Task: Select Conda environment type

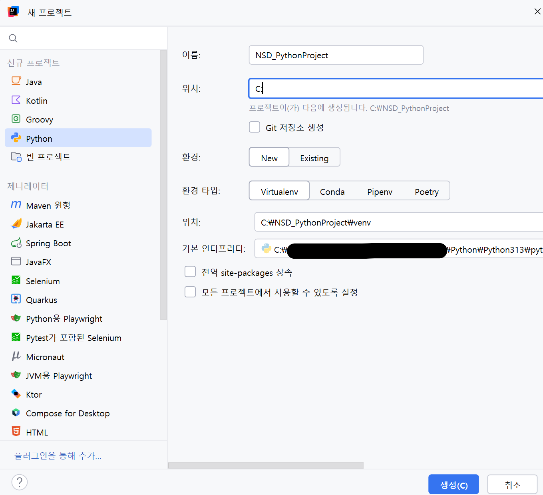Action: [332, 191]
